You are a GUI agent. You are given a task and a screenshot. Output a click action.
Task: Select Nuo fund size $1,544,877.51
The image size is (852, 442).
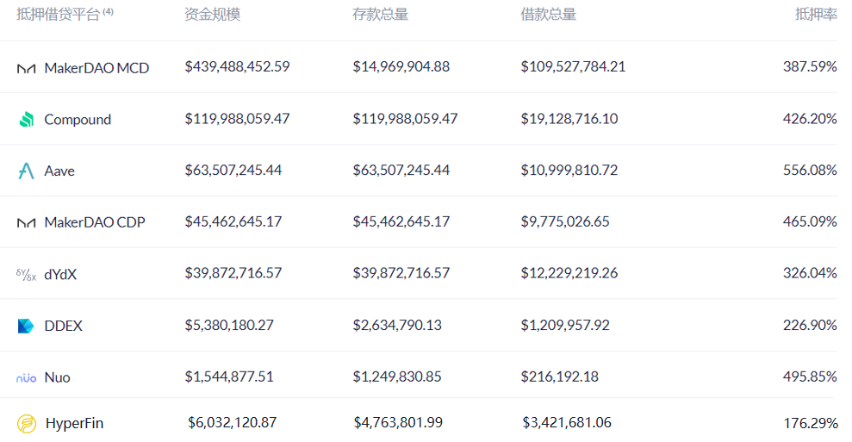click(x=229, y=377)
